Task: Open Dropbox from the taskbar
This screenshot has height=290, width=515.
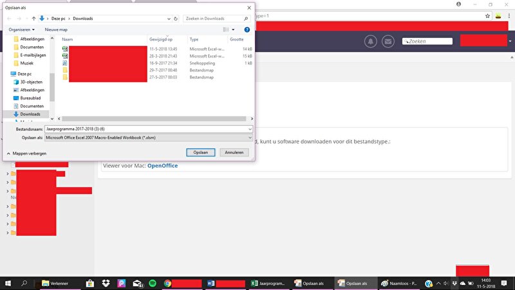Action: 105,284
